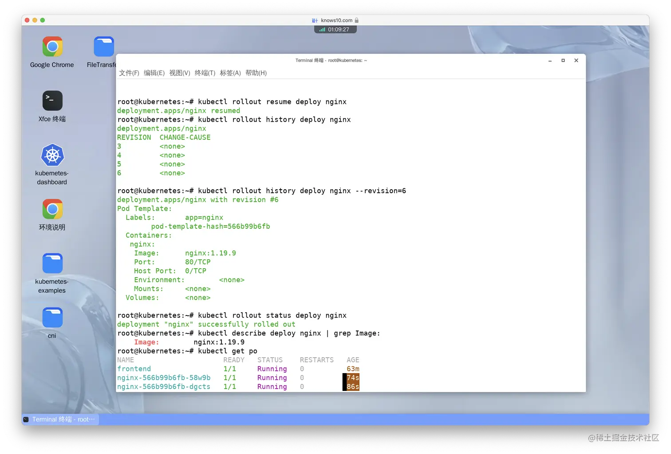Open the cni folder on desktop
671x454 pixels.
(52, 317)
